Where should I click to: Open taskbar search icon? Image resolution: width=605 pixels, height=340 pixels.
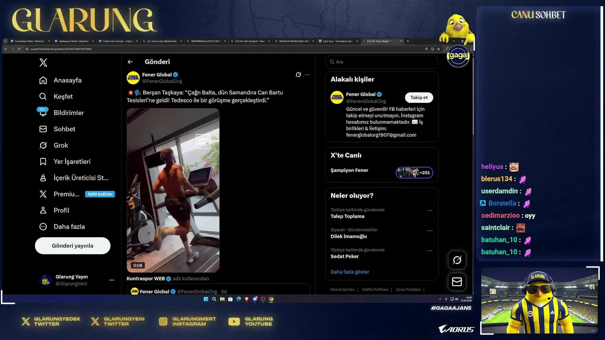[214, 299]
